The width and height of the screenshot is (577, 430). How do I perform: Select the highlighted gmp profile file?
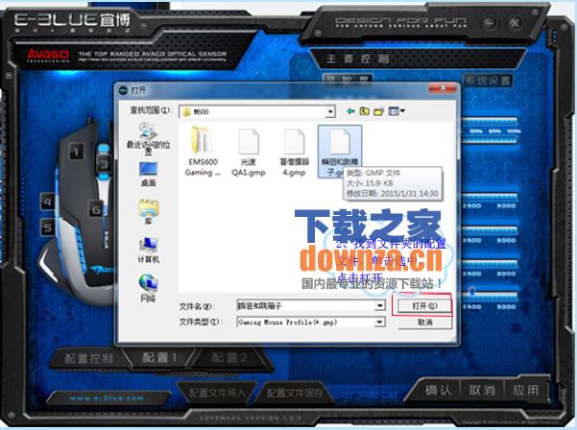pyautogui.click(x=340, y=152)
